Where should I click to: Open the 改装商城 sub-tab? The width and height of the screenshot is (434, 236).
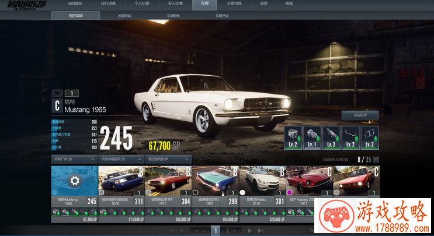tap(124, 16)
